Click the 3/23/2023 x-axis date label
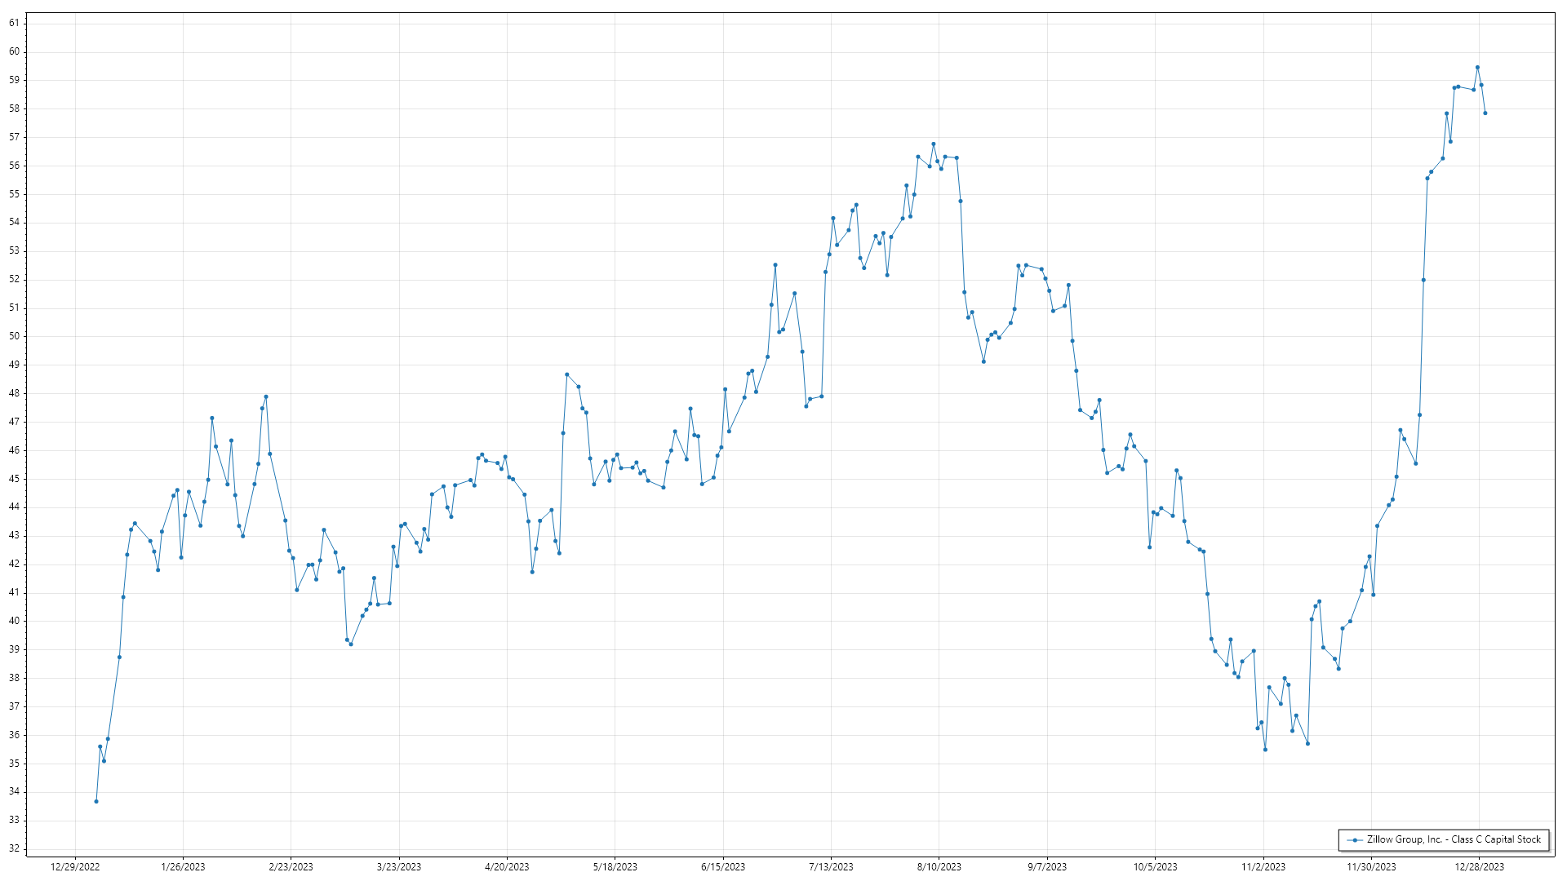 [x=399, y=867]
